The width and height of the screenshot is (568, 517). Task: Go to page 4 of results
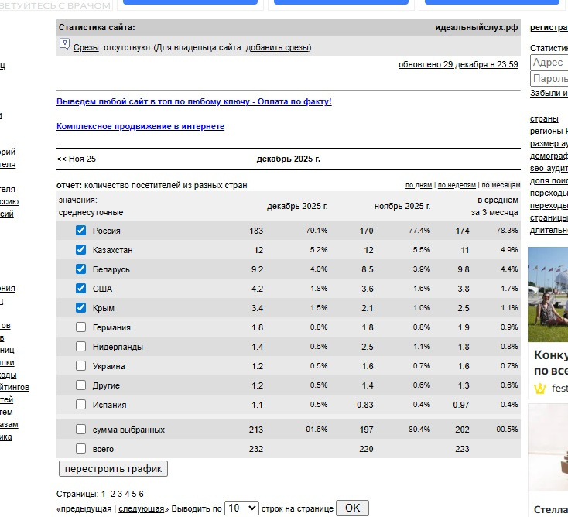pos(127,494)
